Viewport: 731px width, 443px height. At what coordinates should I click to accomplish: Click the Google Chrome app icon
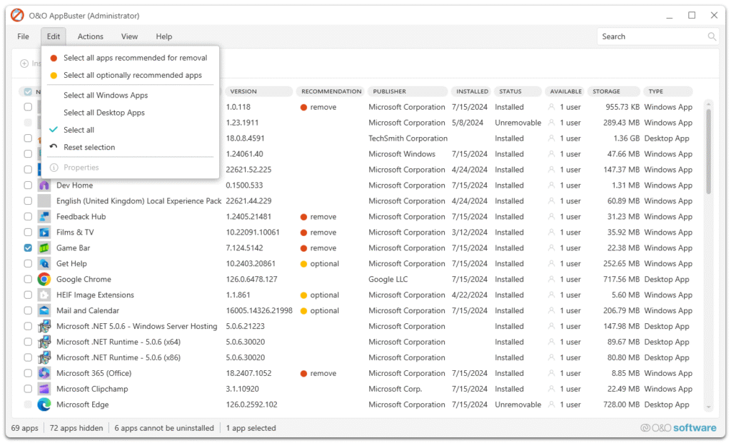[x=44, y=280]
